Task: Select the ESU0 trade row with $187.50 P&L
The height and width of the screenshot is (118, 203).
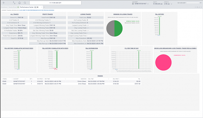Action: click(x=71, y=84)
